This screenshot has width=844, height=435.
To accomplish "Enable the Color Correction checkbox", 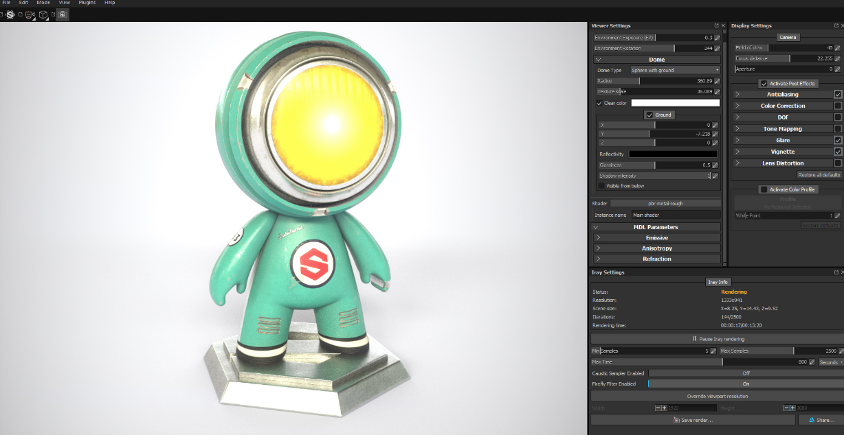I will 838,106.
